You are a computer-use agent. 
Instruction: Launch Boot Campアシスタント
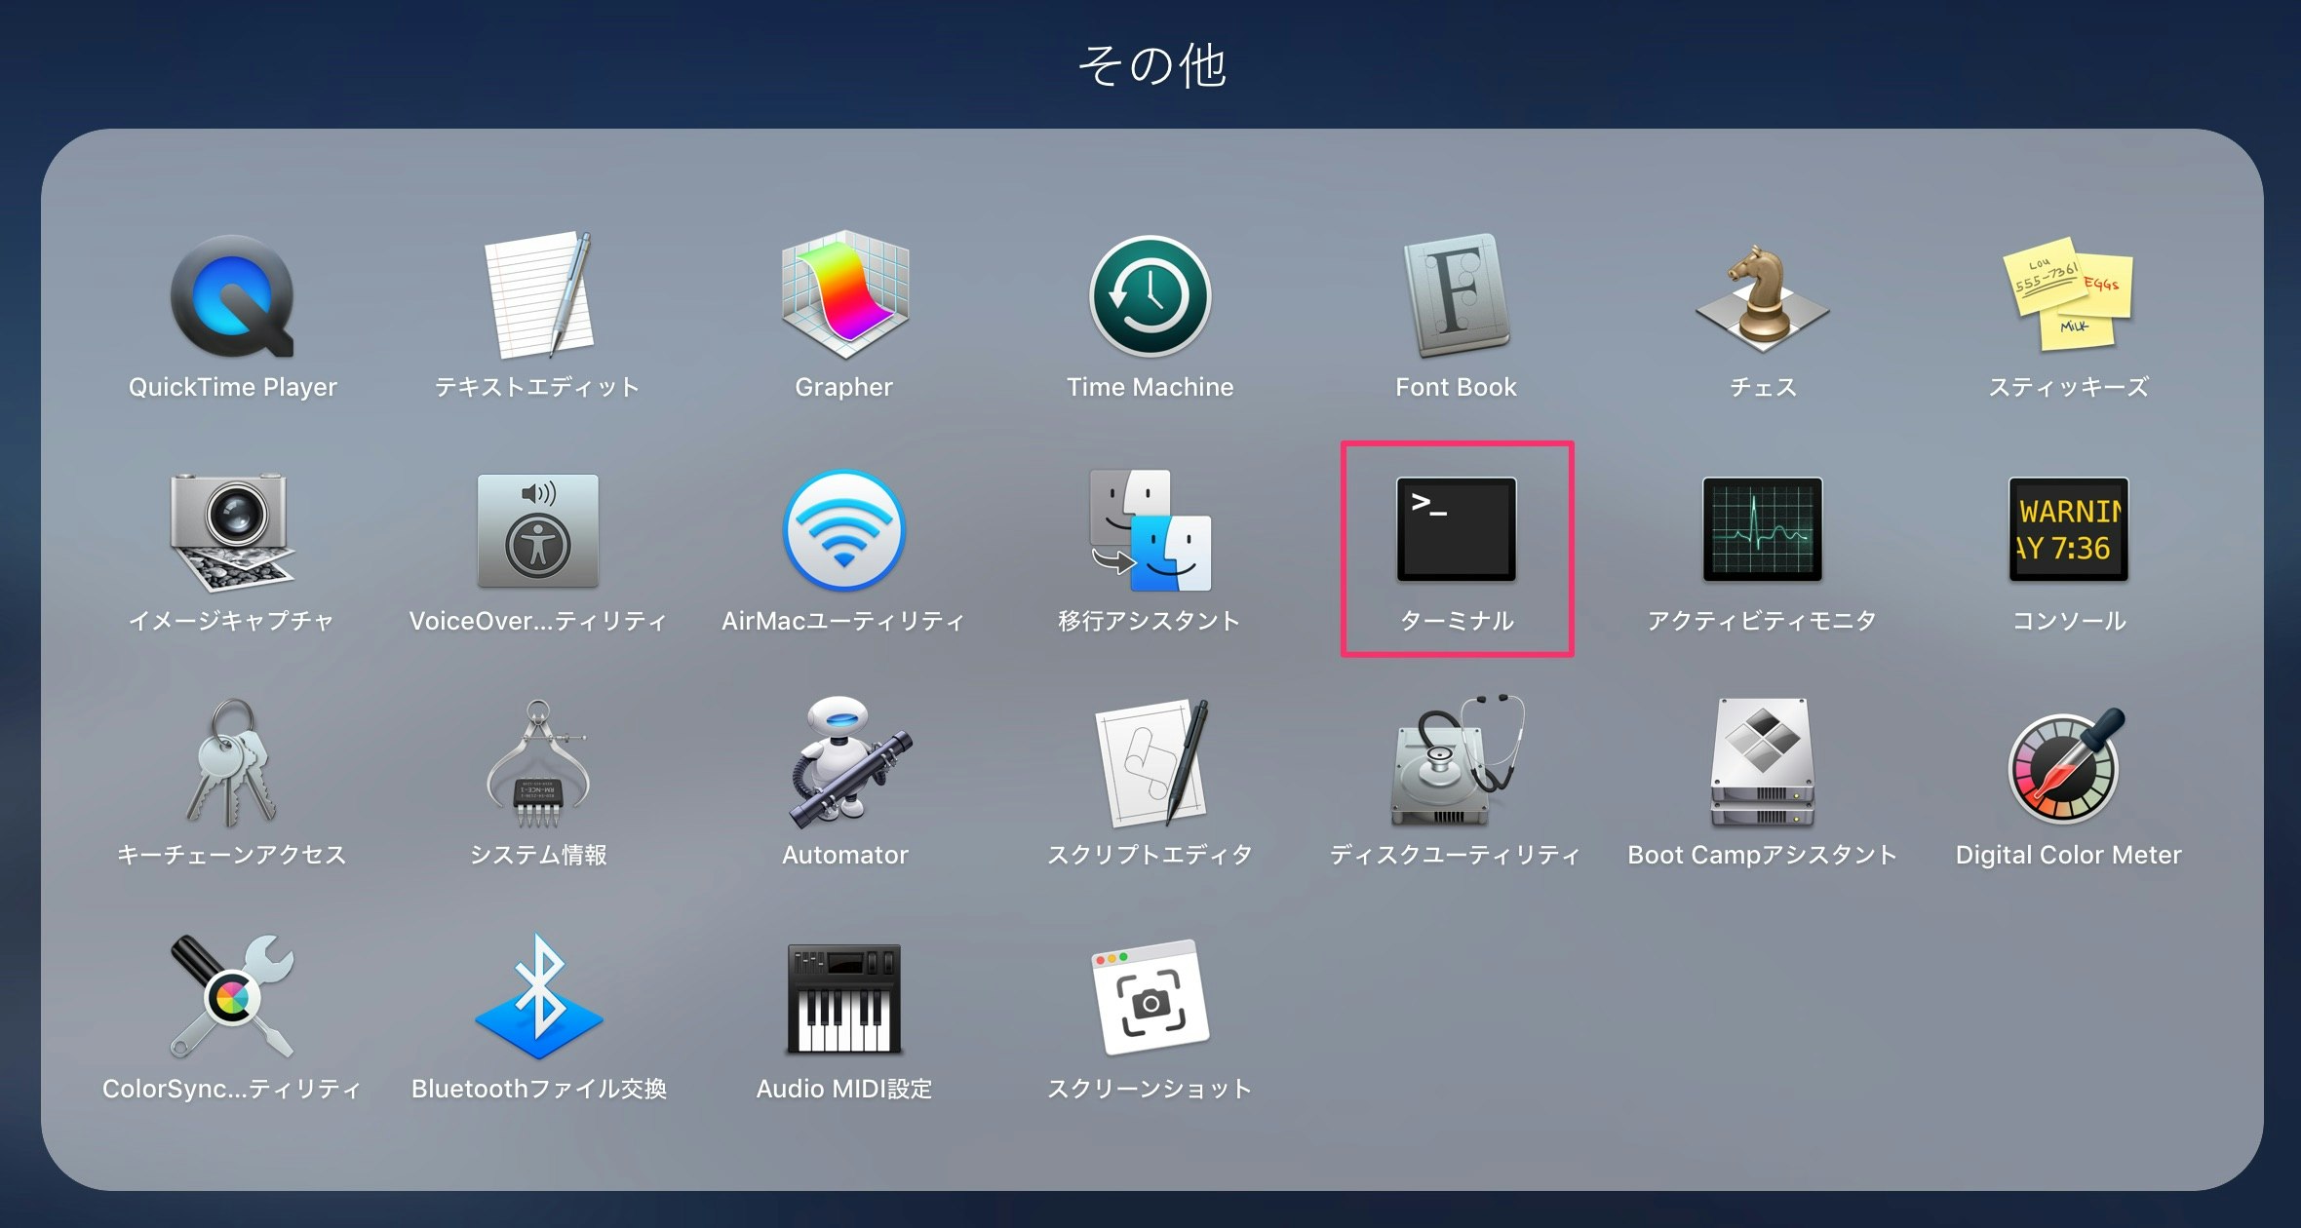click(x=1761, y=770)
